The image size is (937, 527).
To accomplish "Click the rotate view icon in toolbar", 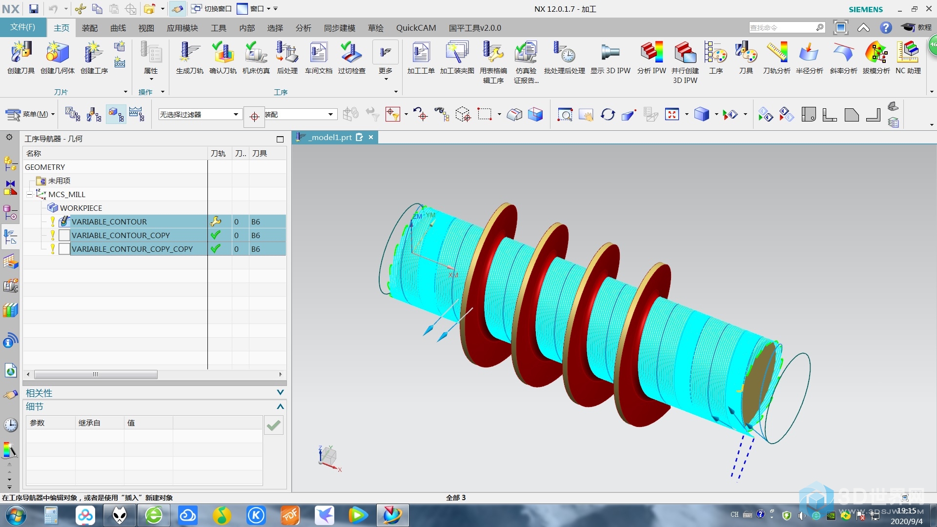I will point(608,115).
